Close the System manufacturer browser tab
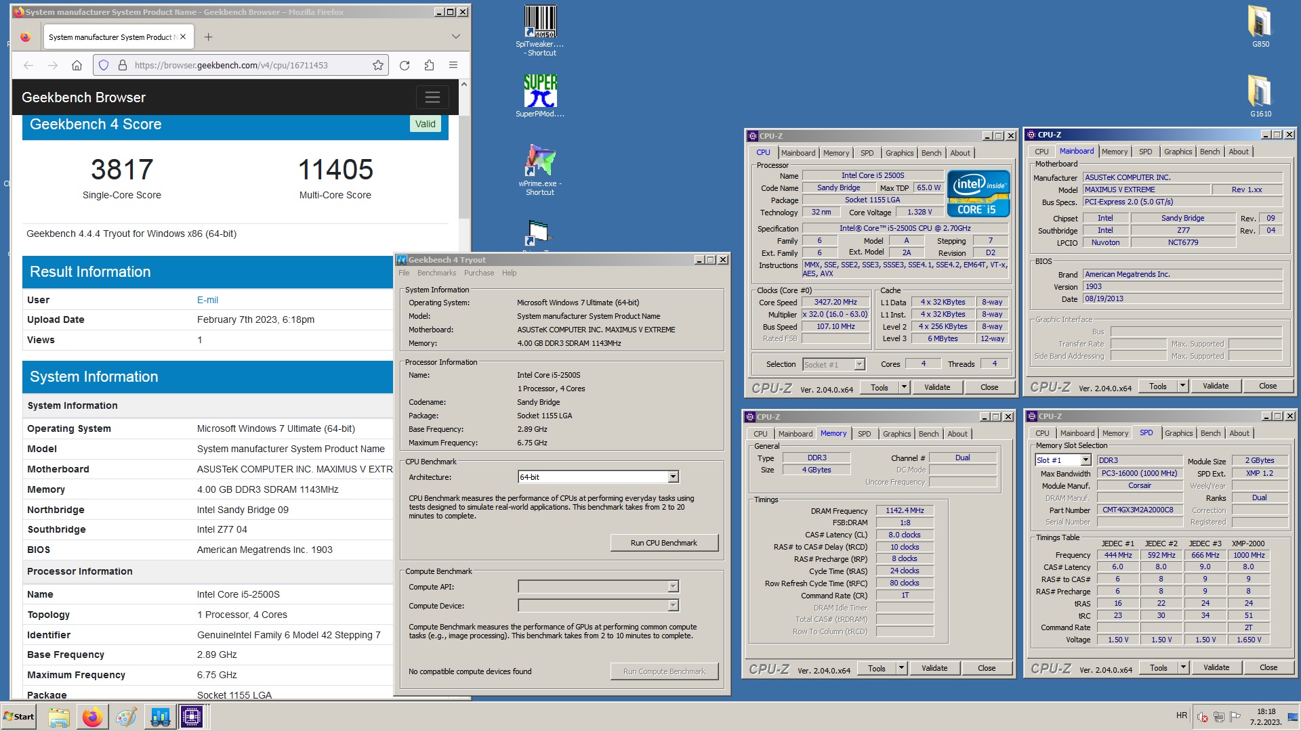Screen dimensions: 1301x731 [183, 37]
